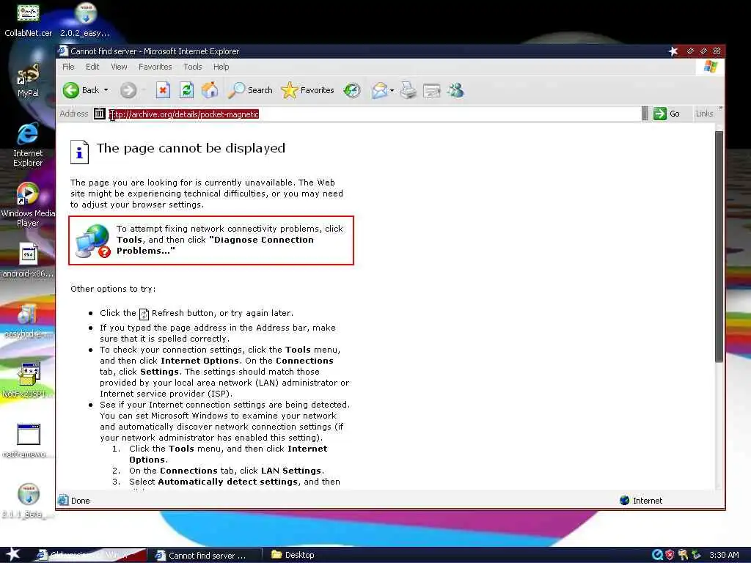
Task: Open the Tools menu
Action: click(193, 67)
